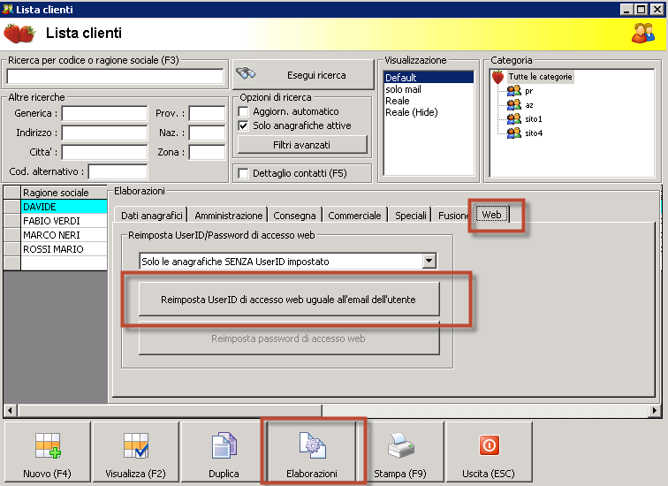The width and height of the screenshot is (668, 486).
Task: Switch to Dati anagrafici tab
Action: (x=152, y=216)
